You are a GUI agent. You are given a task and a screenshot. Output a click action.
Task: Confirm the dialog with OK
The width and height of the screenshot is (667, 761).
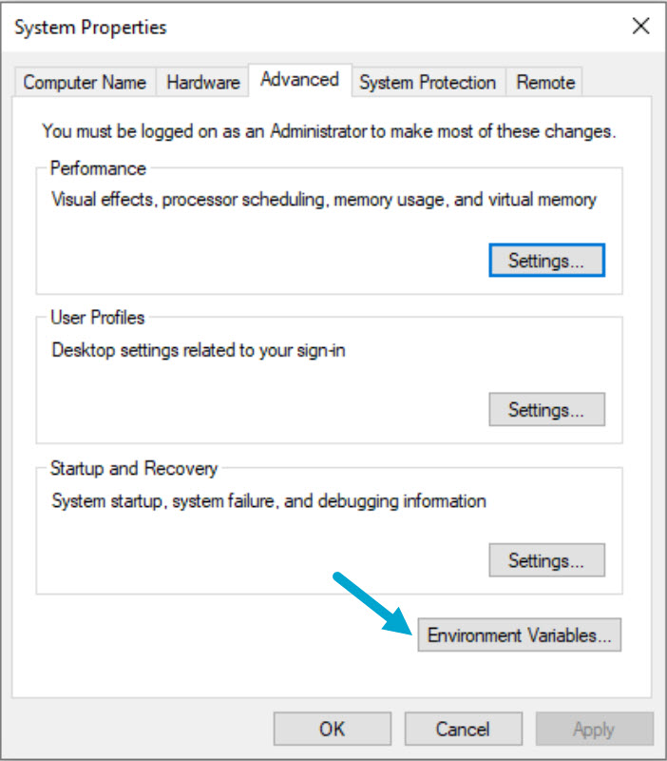coord(332,730)
